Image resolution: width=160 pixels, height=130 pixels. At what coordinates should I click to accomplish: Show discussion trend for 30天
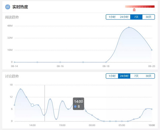pos(148,76)
